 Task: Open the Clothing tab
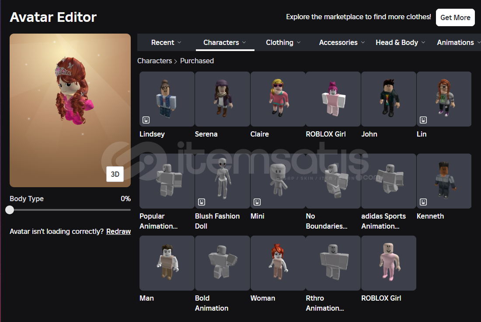tap(283, 43)
